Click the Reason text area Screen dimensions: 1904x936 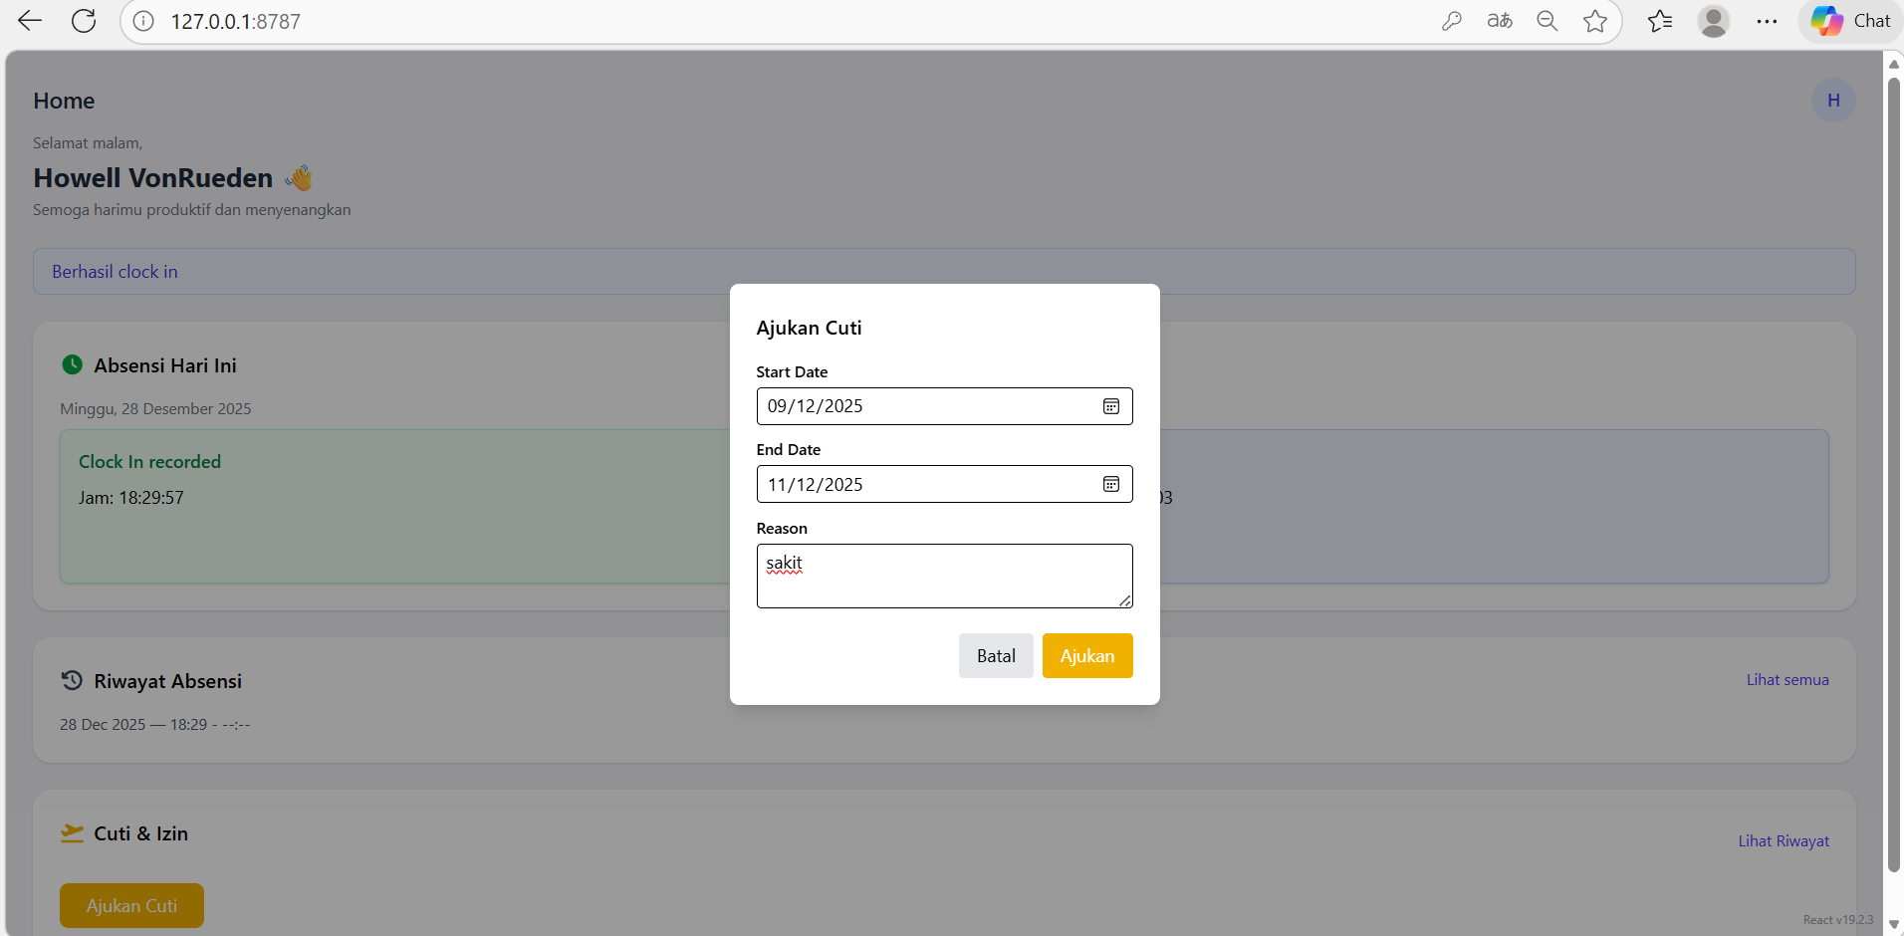(x=943, y=576)
